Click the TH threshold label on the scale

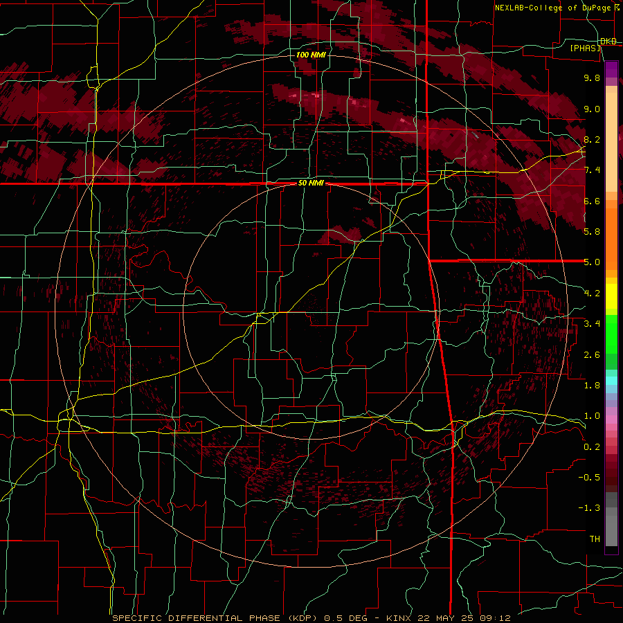point(595,539)
